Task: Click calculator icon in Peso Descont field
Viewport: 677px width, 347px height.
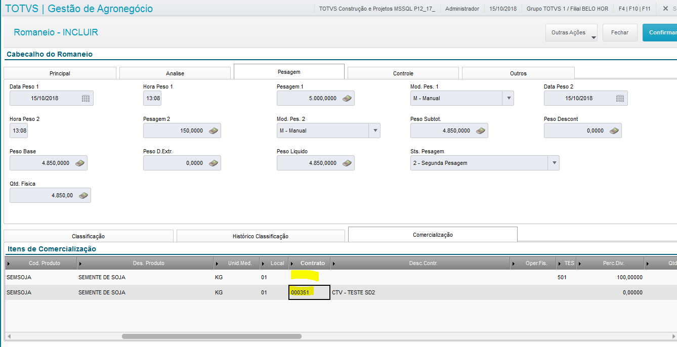Action: [614, 131]
